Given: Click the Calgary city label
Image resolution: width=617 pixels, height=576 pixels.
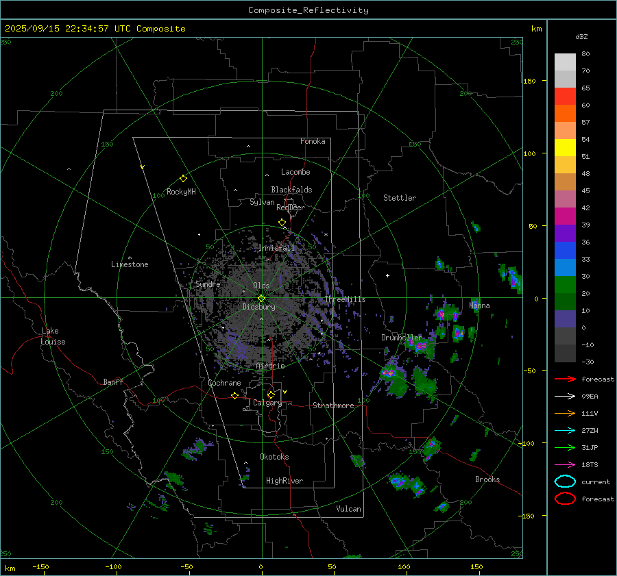Looking at the screenshot, I should pyautogui.click(x=267, y=403).
